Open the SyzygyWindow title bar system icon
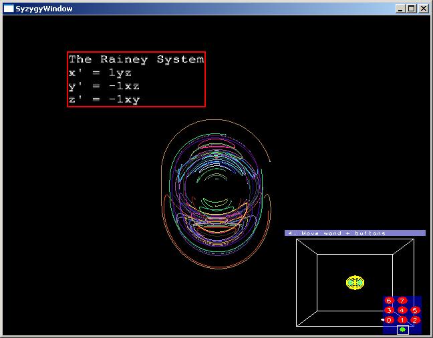Image resolution: width=433 pixels, height=338 pixels. pyautogui.click(x=9, y=9)
